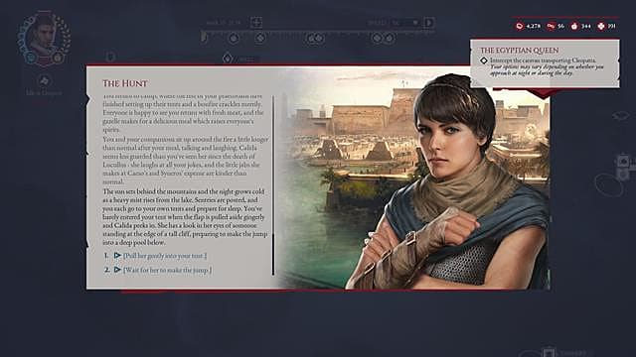Click the resource icon showing 344
This screenshot has width=636, height=357.
574,26
